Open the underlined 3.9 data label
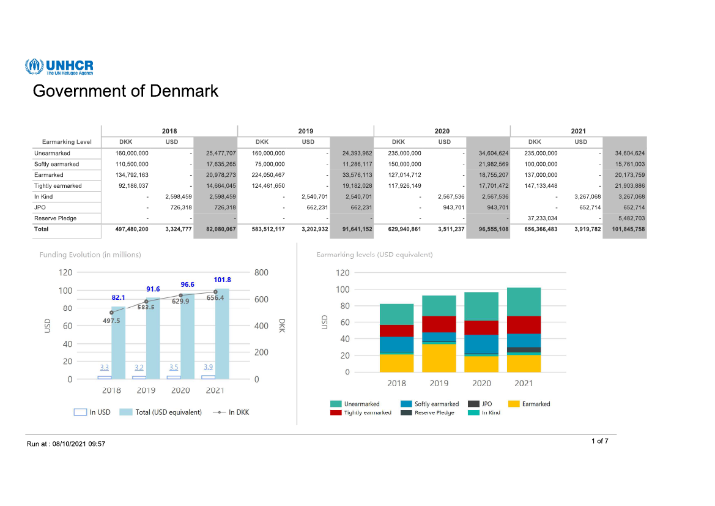The image size is (715, 506). 209,367
